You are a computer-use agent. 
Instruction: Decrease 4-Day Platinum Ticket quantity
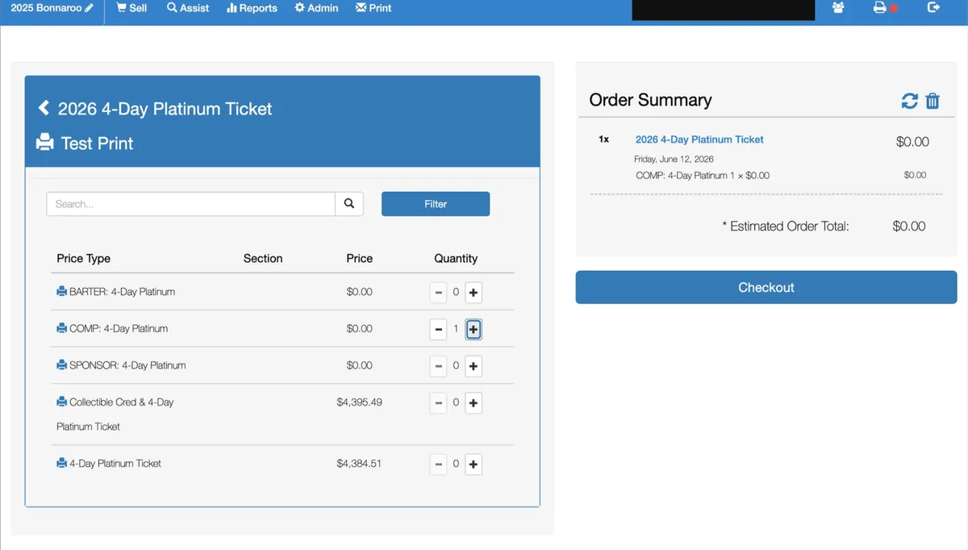438,464
